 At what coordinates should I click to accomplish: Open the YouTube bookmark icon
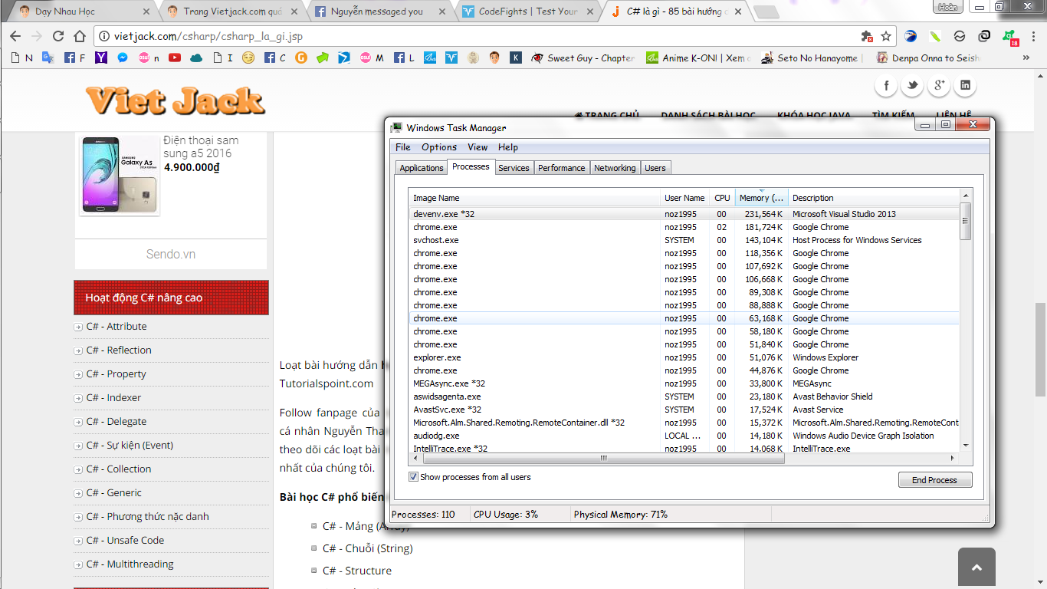[175, 58]
